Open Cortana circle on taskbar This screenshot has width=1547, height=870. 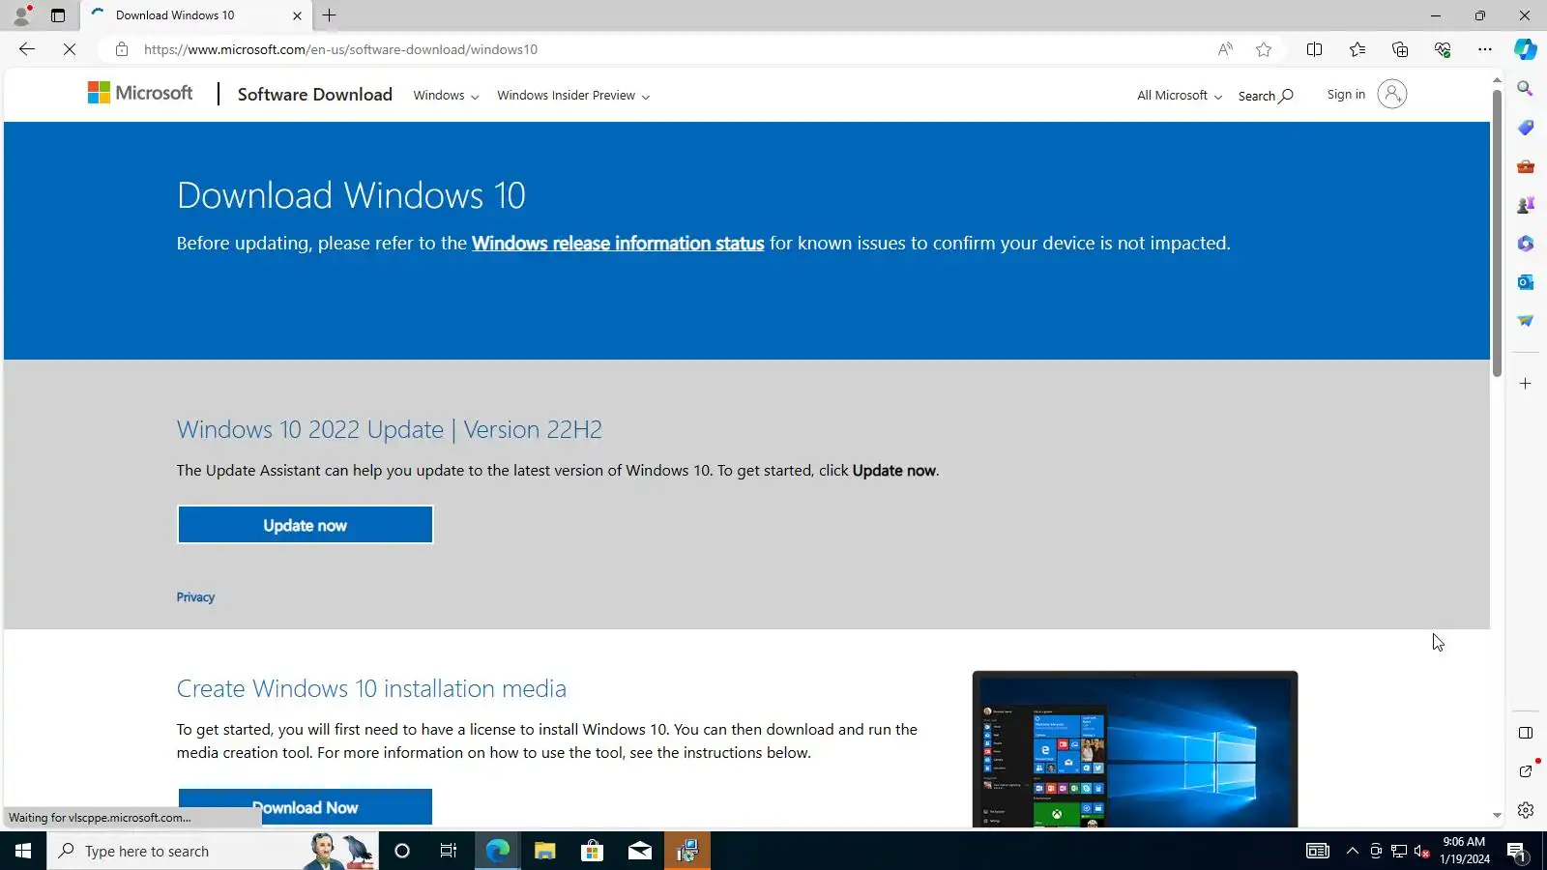[x=402, y=851]
